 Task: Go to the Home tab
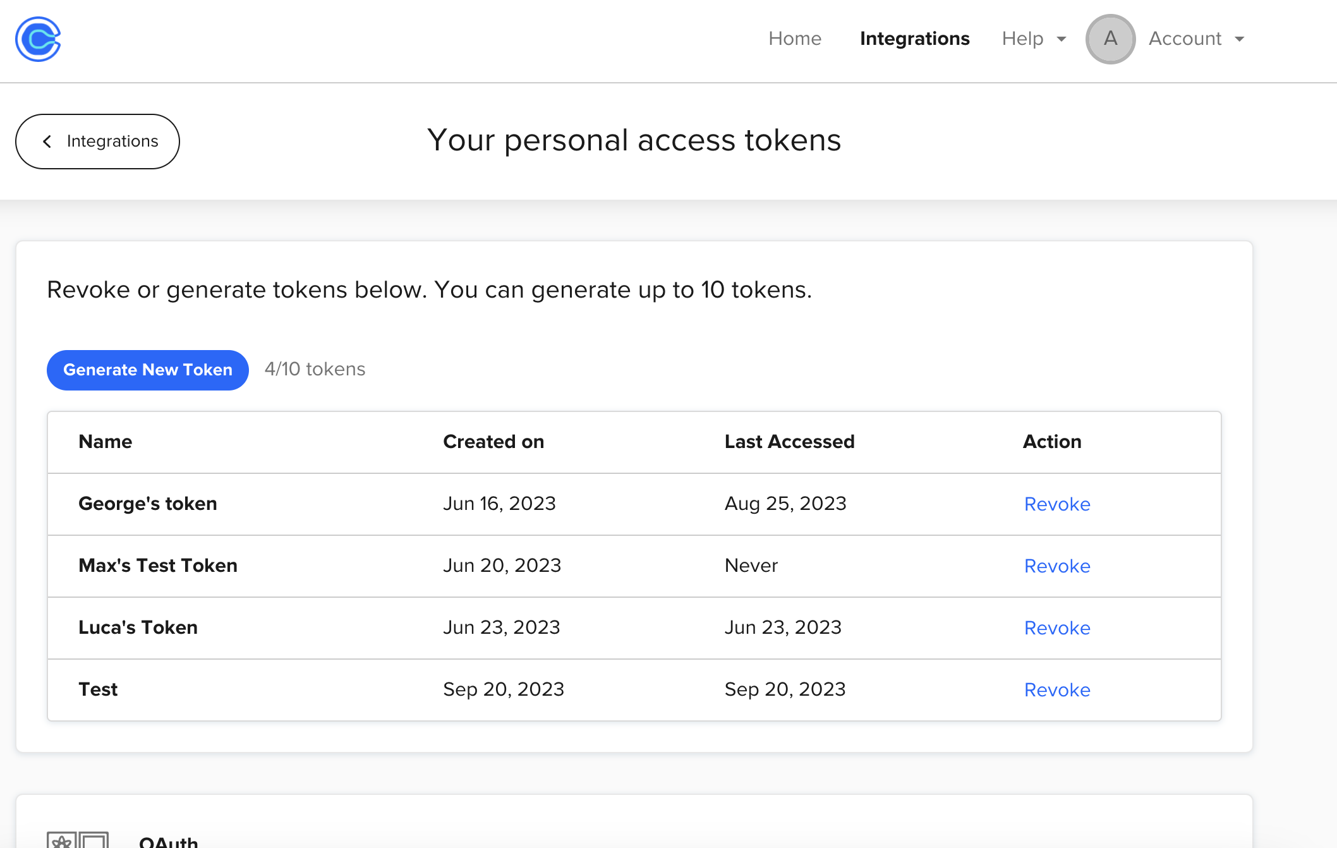(x=795, y=39)
